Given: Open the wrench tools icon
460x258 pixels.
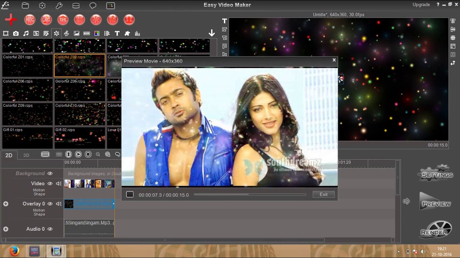Looking at the screenshot, I should [59, 5].
